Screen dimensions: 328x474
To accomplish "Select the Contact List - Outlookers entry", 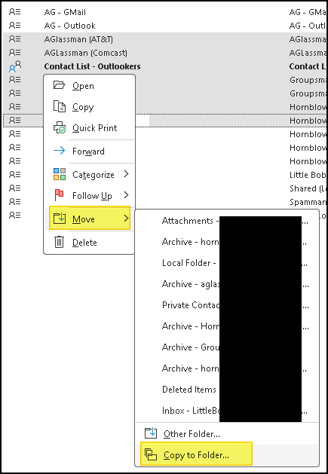I will pos(165,66).
